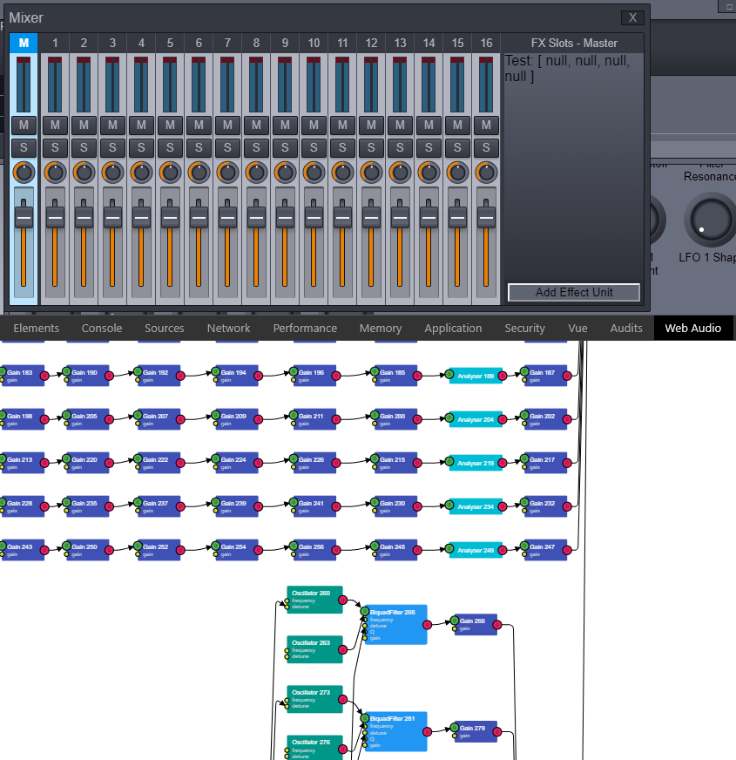Viewport: 736px width, 760px height.
Task: Switch to the Network tab
Action: click(229, 328)
